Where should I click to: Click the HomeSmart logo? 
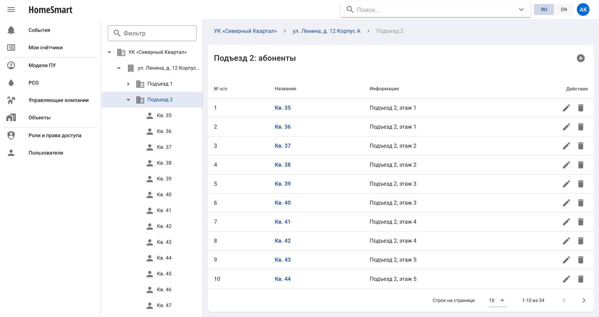[x=50, y=9]
